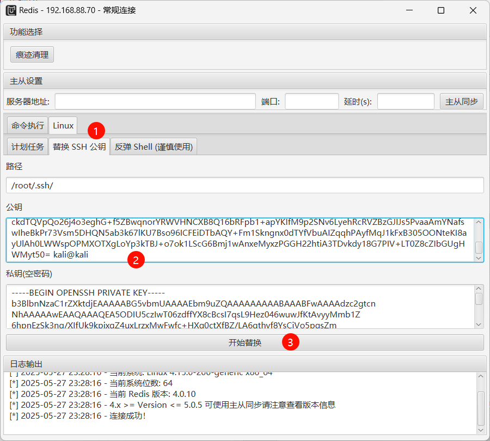Click the 日志输出 log scrollbar
490x441 pixels.
tap(479, 403)
